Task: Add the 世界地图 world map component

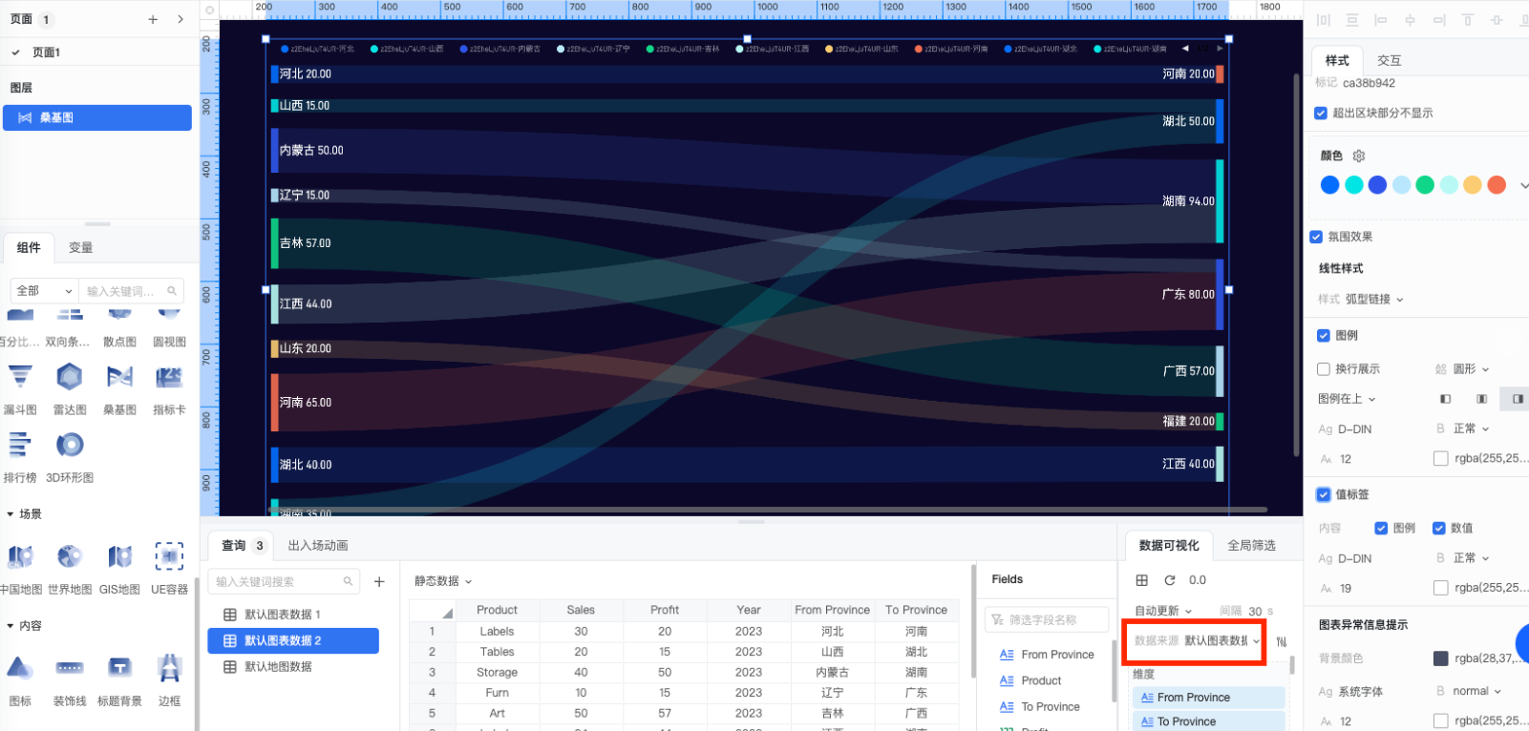Action: pos(70,568)
